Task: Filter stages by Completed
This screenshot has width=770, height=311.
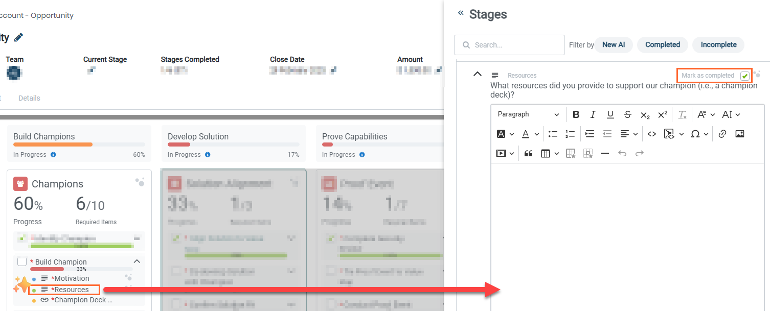Action: pyautogui.click(x=662, y=45)
